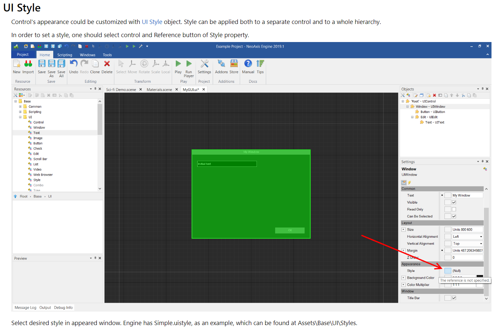Viewport: 503px width, 329px height.
Task: Click the OK button in the green window
Action: click(x=290, y=230)
